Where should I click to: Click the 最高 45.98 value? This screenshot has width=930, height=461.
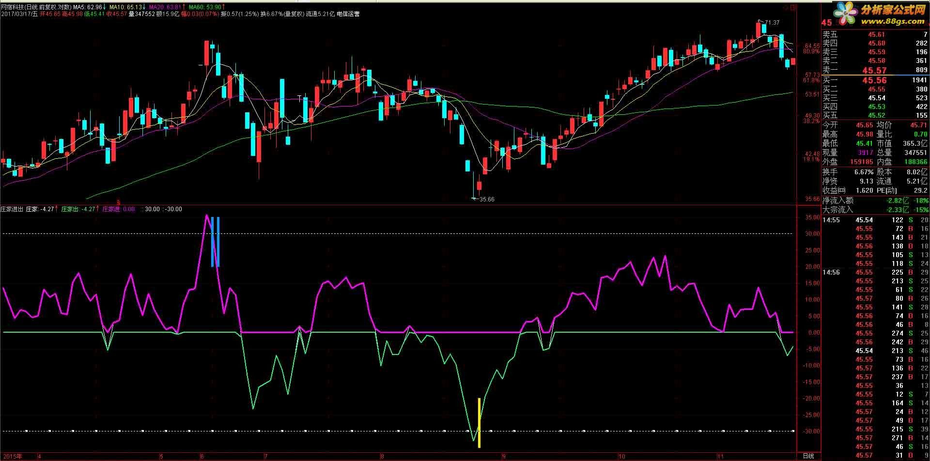864,134
